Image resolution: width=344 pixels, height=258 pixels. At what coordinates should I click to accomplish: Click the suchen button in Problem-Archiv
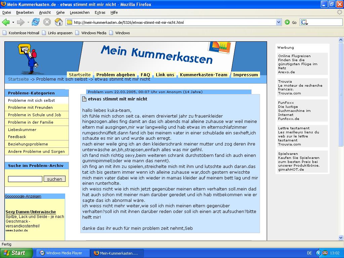(54, 179)
